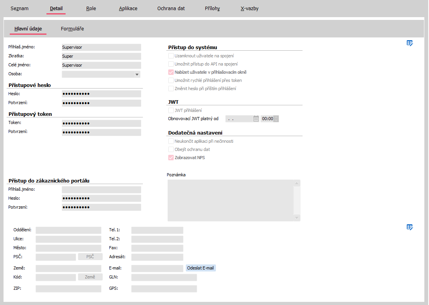Click the Země lookup button
Image resolution: width=429 pixels, height=305 pixels.
click(90, 277)
